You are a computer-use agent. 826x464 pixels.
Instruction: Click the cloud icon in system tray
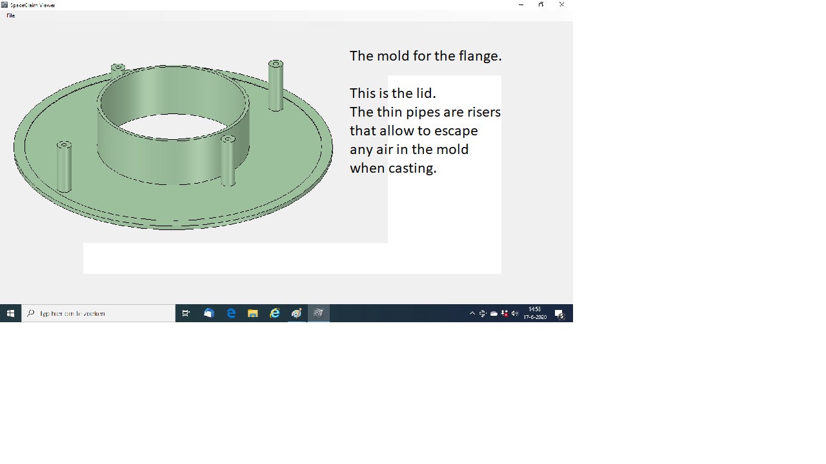tap(494, 313)
